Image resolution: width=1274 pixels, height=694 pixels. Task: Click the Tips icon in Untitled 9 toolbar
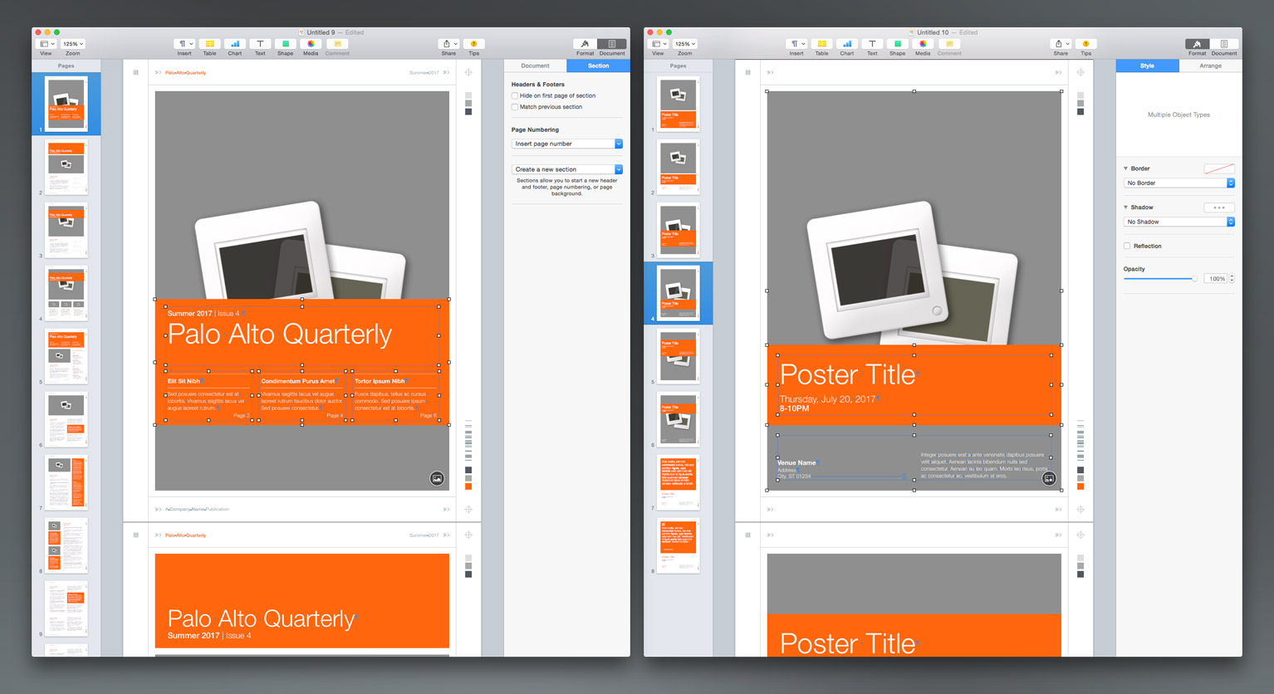pyautogui.click(x=473, y=44)
